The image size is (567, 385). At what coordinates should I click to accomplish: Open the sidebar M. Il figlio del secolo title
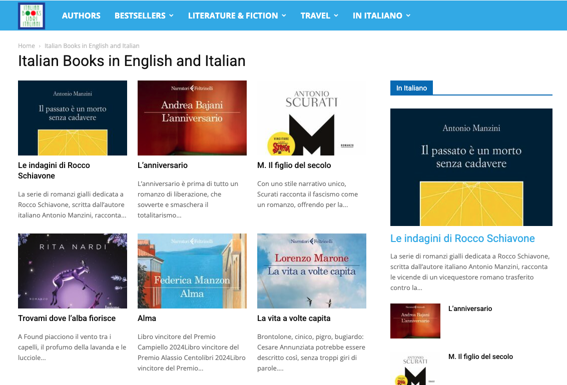[480, 356]
